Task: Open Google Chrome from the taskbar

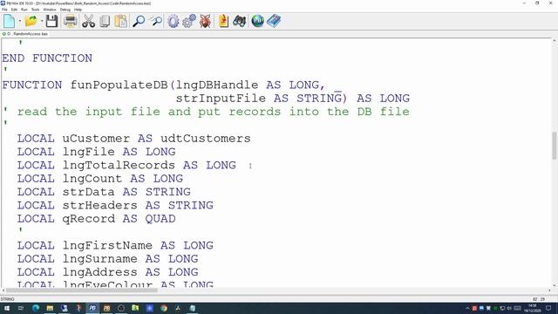Action: coord(164,308)
